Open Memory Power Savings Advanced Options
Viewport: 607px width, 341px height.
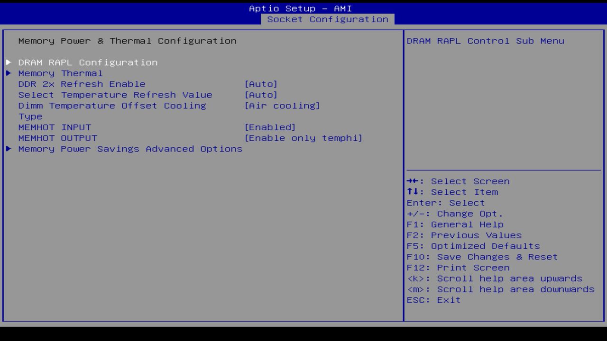(130, 149)
